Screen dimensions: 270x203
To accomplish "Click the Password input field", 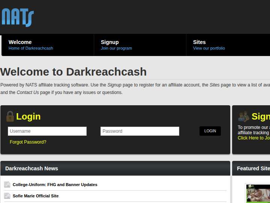I will 140,131.
